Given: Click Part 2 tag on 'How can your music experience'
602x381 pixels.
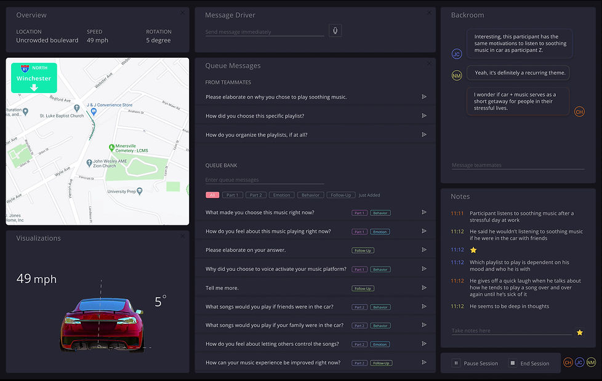Looking at the screenshot, I should [359, 363].
